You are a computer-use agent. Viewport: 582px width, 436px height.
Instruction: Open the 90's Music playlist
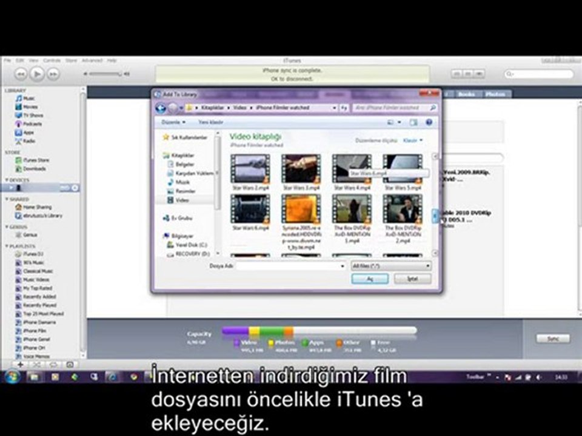[30, 262]
